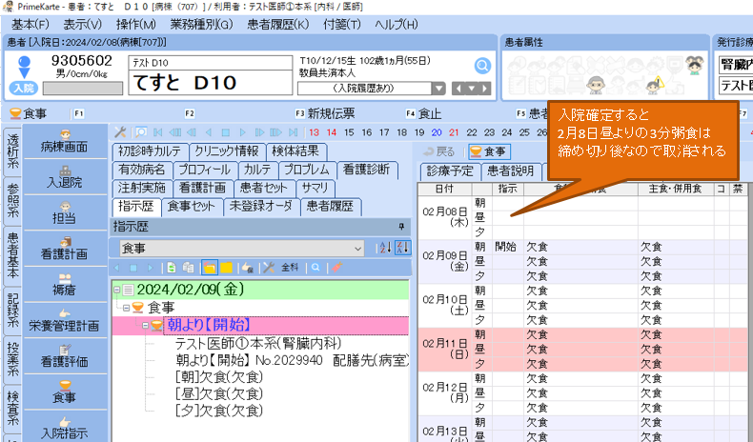Click the calendar search window icon
753x442 pixels.
[x=141, y=132]
